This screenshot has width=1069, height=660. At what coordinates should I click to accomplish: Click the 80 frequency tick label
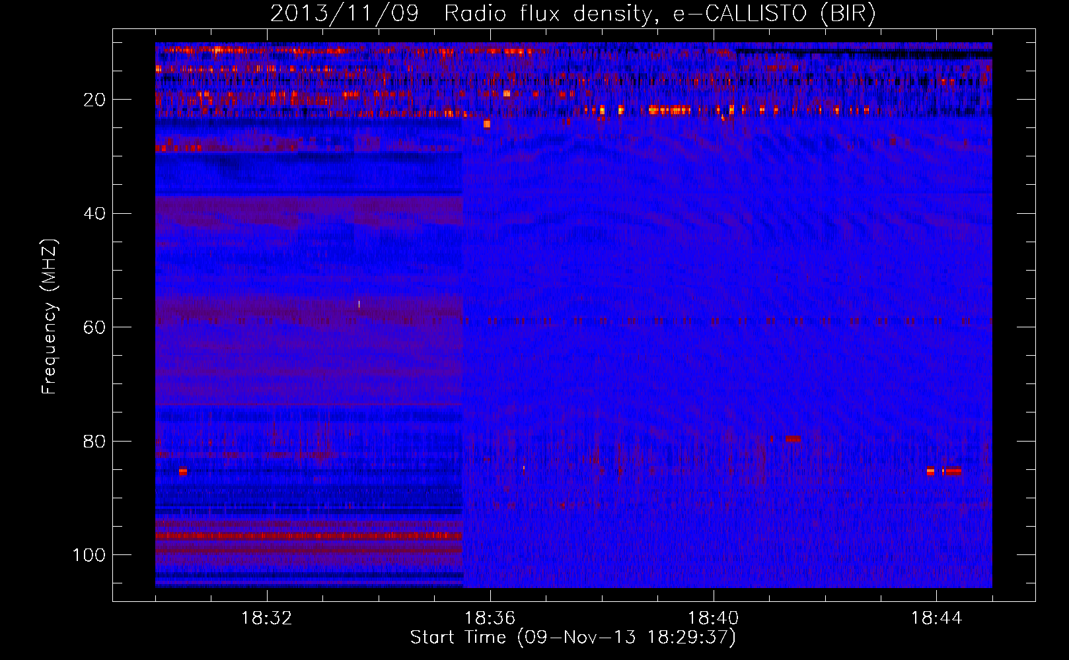click(94, 442)
